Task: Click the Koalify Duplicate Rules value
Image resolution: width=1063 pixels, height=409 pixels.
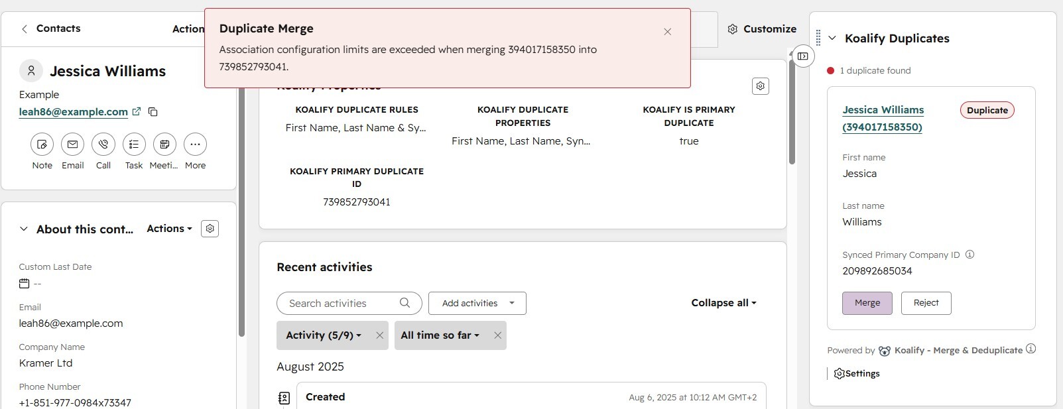Action: pos(356,128)
